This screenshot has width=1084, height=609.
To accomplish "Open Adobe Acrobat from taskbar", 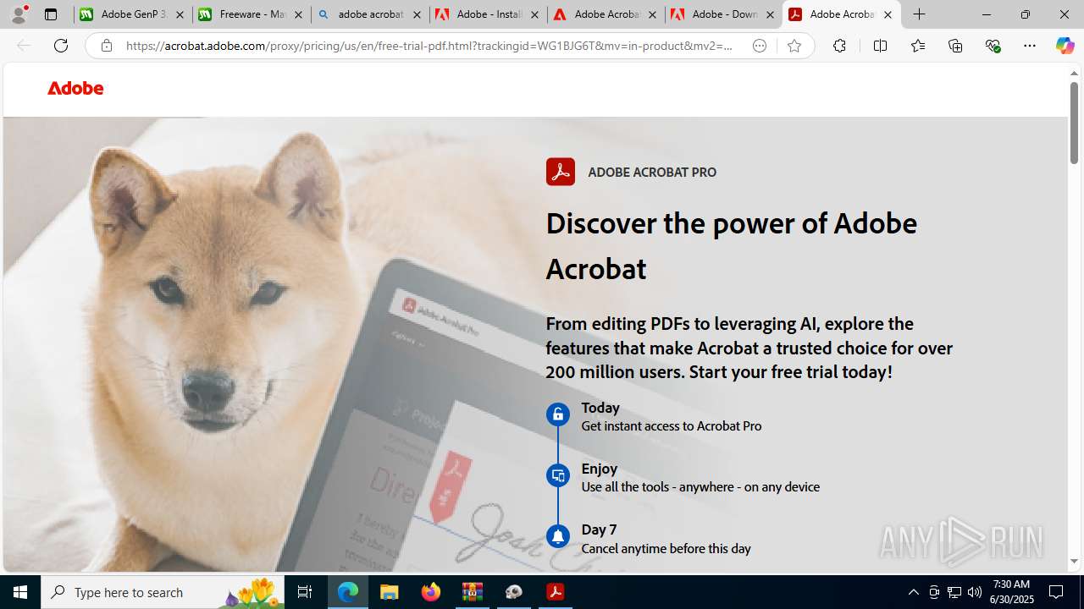I will pos(556,592).
